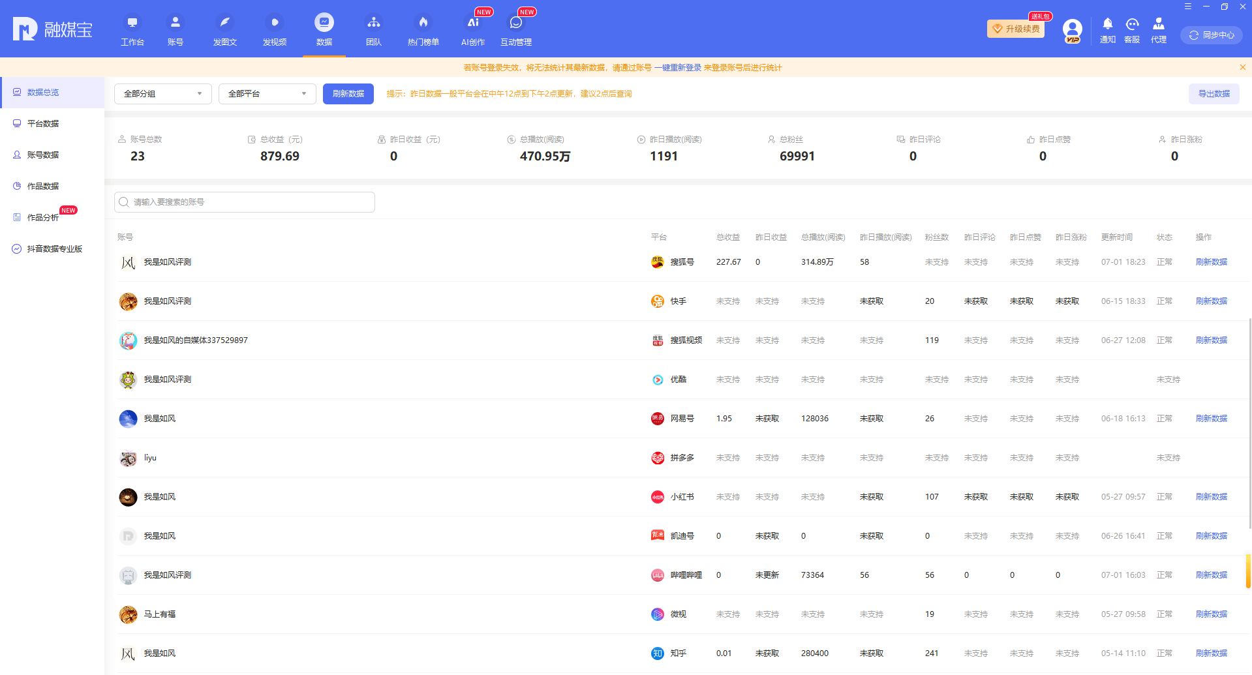Click the 更新时间 column header
The height and width of the screenshot is (675, 1252).
(1117, 237)
